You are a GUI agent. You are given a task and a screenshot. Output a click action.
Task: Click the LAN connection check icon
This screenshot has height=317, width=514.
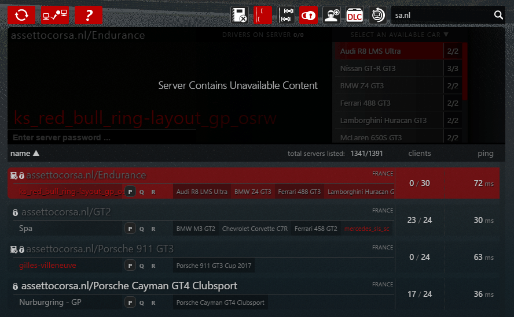click(x=55, y=15)
